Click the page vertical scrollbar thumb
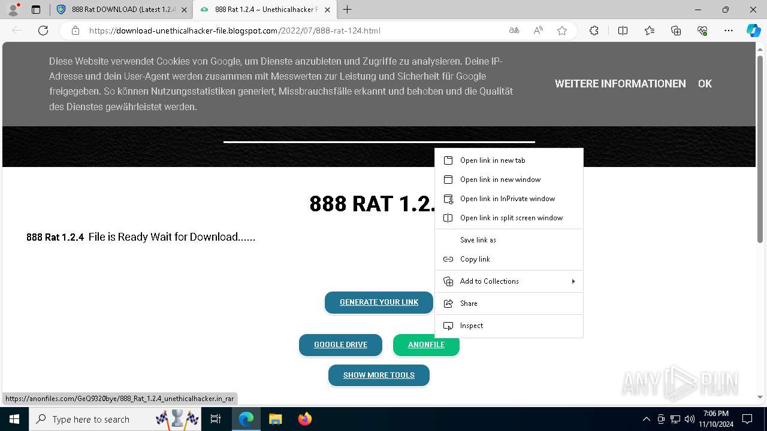This screenshot has height=431, width=767. tap(760, 150)
